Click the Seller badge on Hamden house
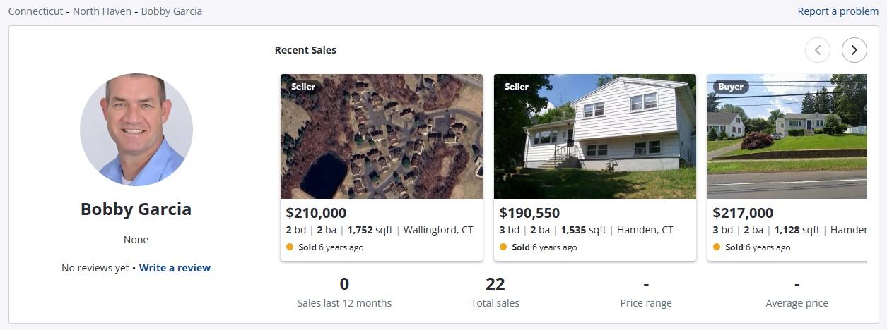The image size is (887, 330). [517, 87]
